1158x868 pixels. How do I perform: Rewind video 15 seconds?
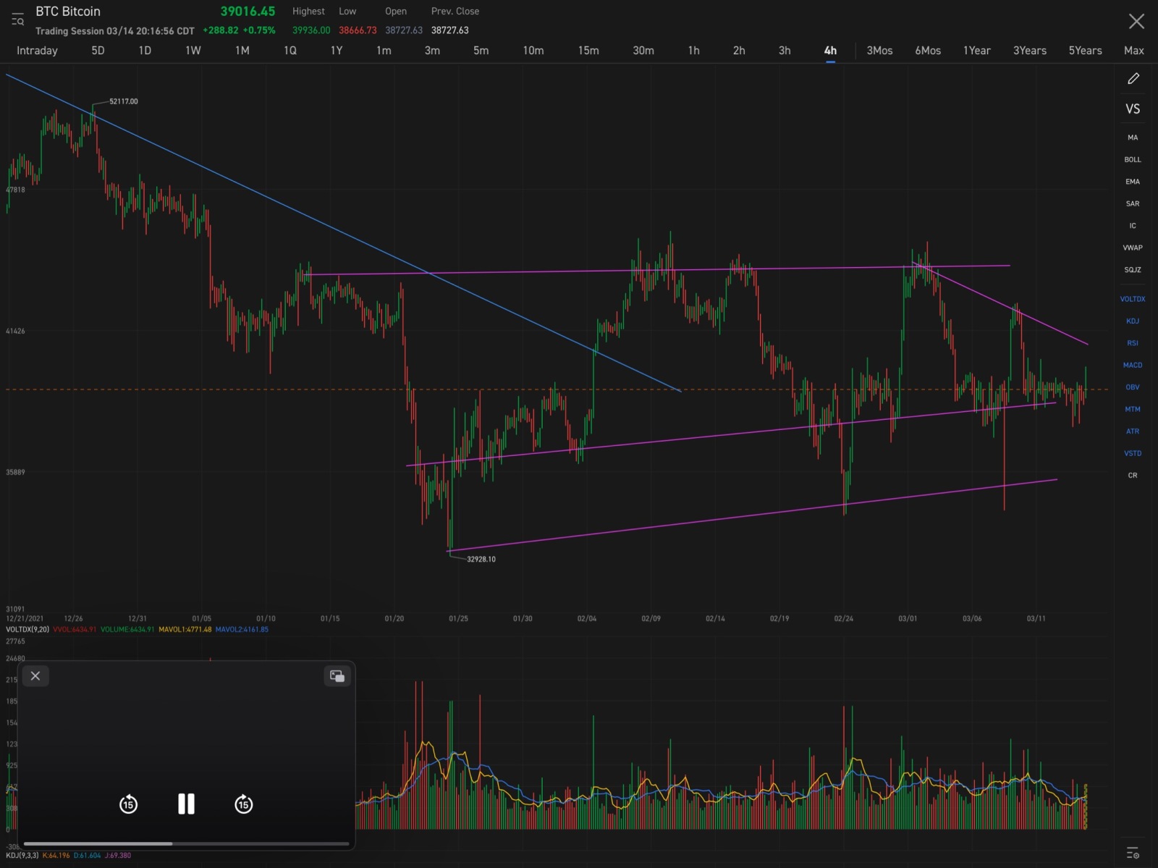coord(128,804)
